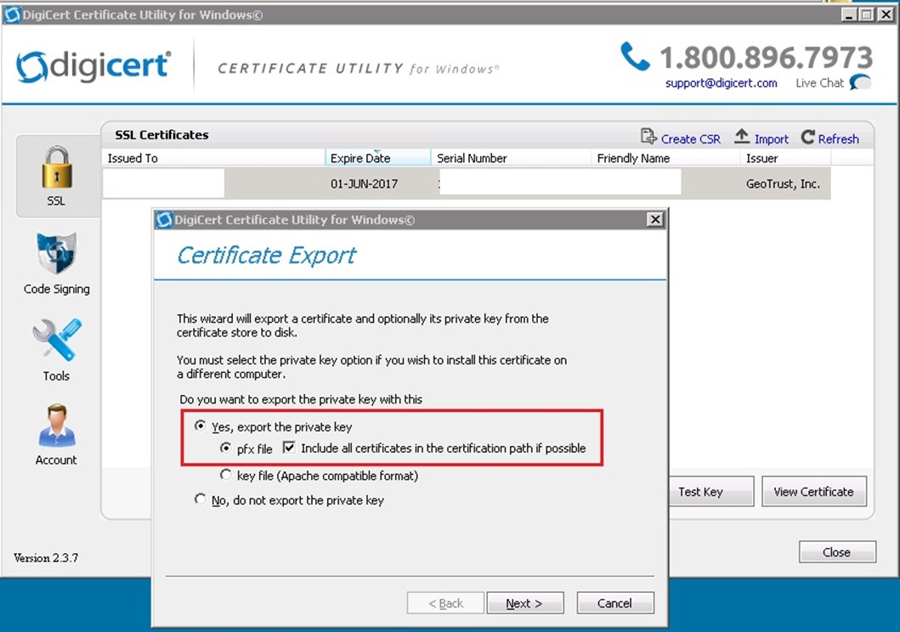Image resolution: width=900 pixels, height=632 pixels.
Task: Select 'No, do not export the private key'
Action: (200, 499)
